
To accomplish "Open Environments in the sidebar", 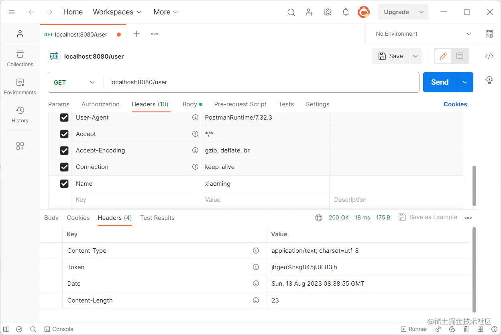I will pos(20,87).
